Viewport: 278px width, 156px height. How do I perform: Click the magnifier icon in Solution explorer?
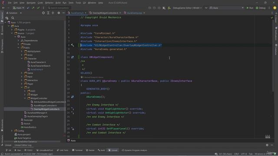tap(13, 18)
